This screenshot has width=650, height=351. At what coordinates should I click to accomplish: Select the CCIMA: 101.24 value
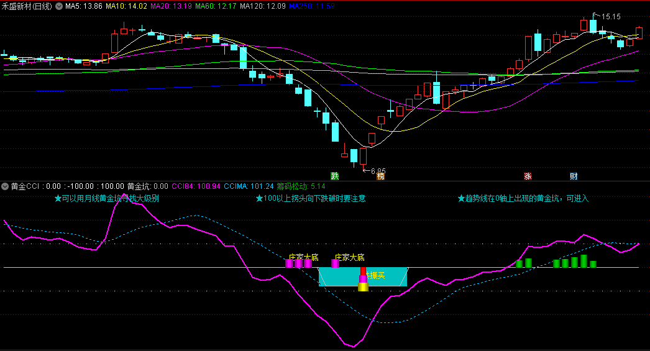click(249, 186)
